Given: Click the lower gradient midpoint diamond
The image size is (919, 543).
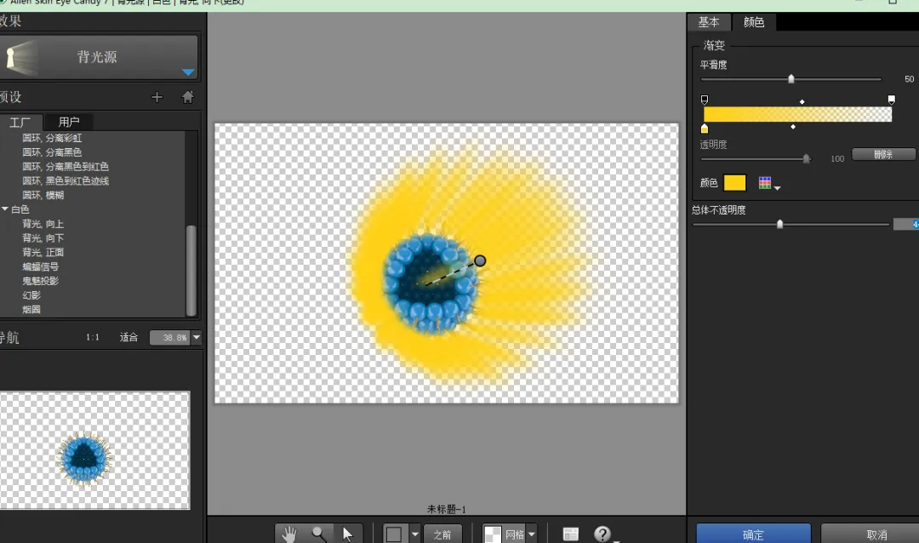Looking at the screenshot, I should (x=793, y=127).
